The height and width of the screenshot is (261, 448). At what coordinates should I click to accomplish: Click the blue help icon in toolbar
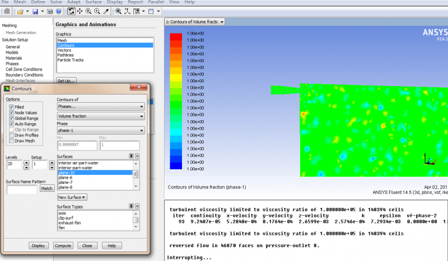[x=58, y=11]
